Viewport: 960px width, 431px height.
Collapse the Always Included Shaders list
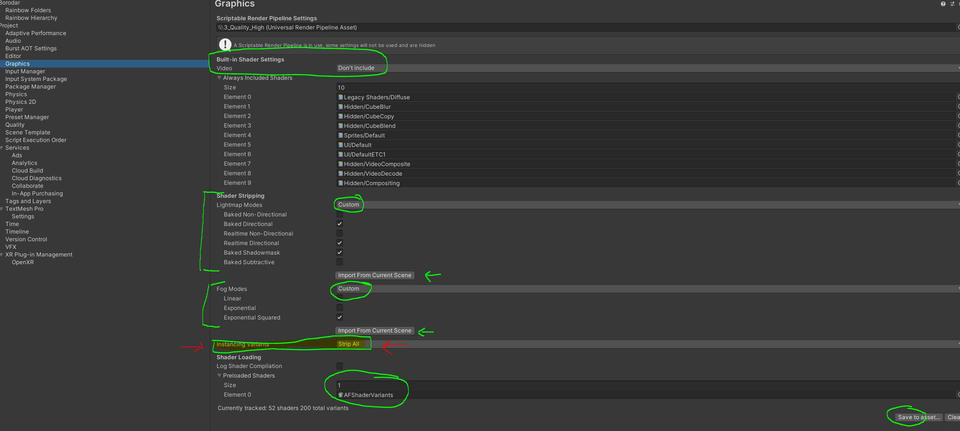point(219,78)
